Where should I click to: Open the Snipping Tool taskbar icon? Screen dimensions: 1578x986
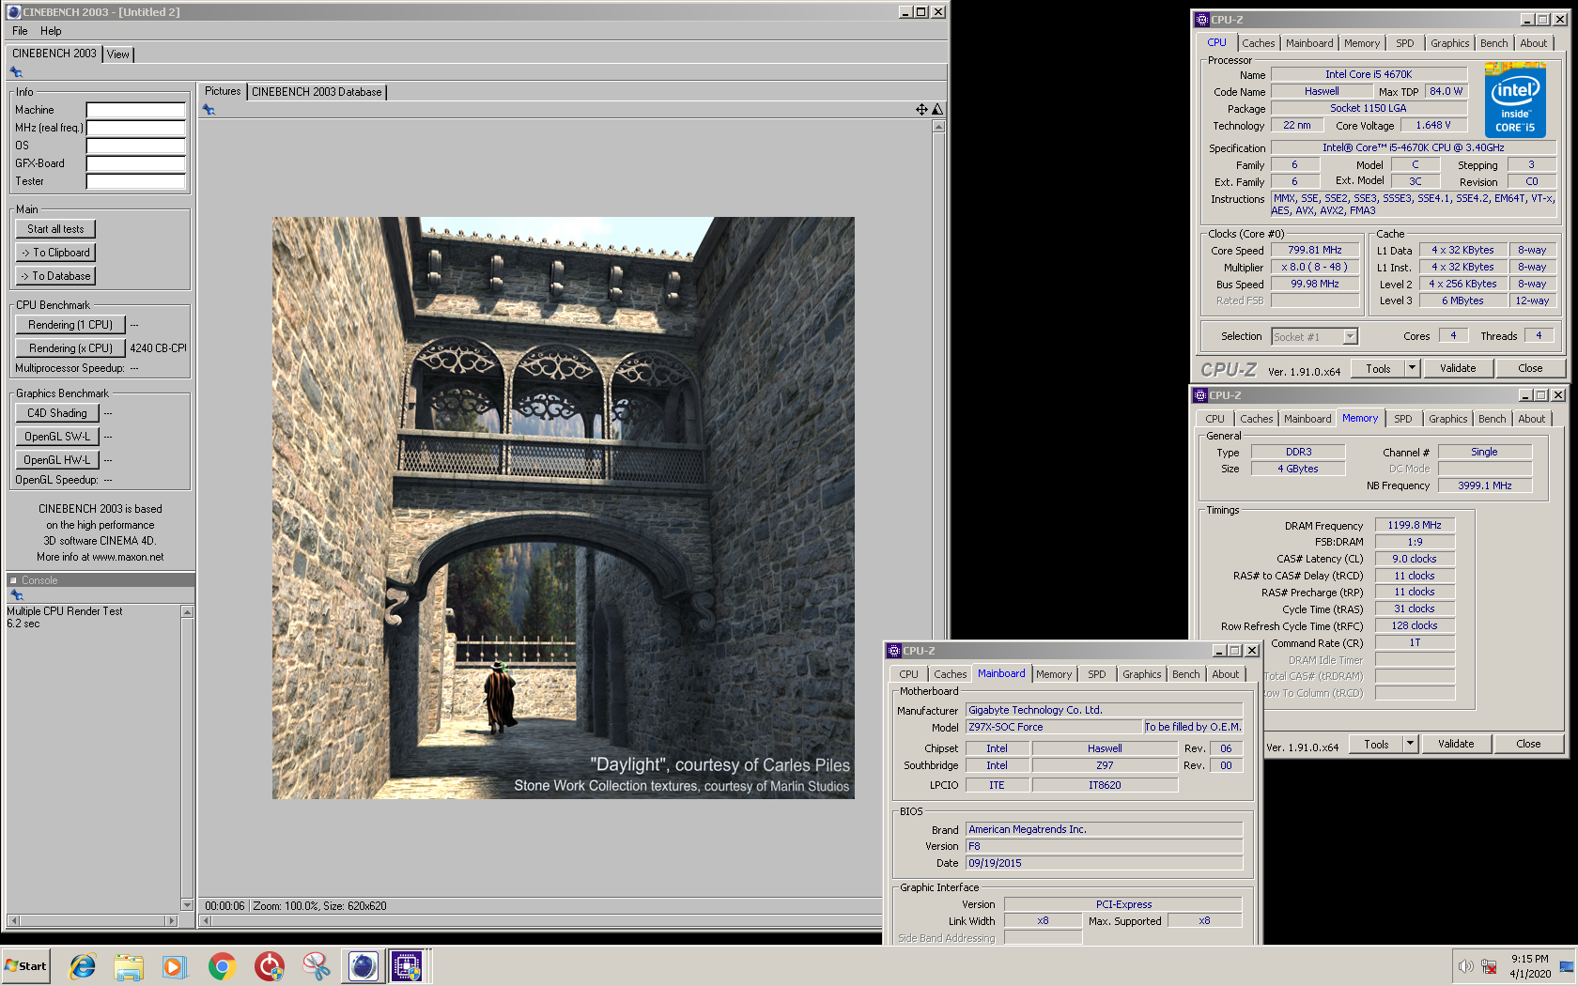click(316, 965)
